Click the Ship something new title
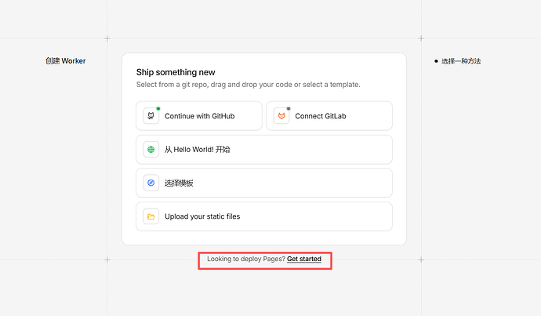 (x=176, y=72)
